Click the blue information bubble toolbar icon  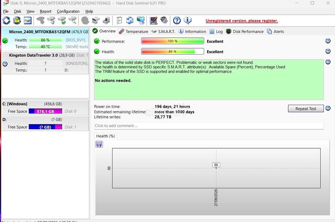tap(187, 21)
